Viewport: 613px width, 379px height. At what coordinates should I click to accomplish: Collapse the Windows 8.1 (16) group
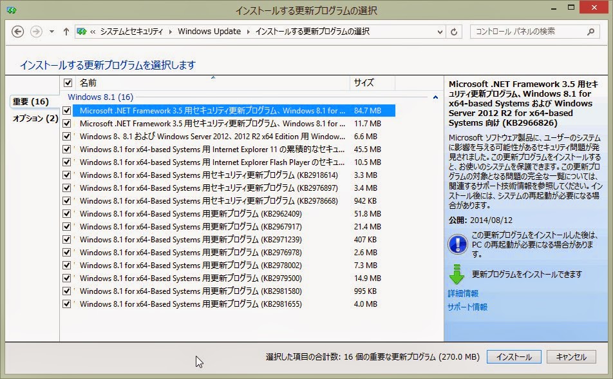tap(435, 97)
